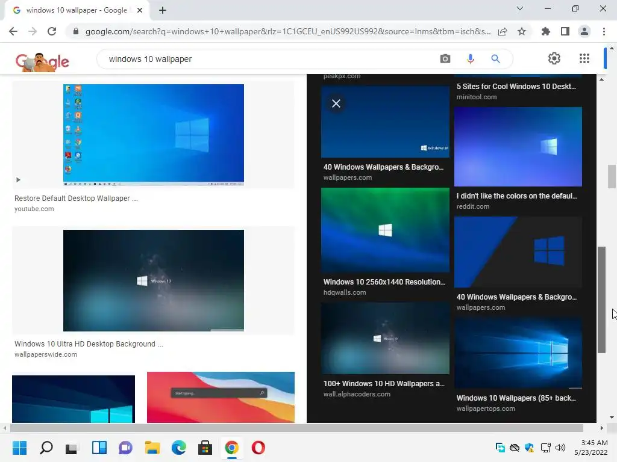Open 100+ Windows 10 HD Wallpapers image
The width and height of the screenshot is (617, 462).
[x=385, y=338]
